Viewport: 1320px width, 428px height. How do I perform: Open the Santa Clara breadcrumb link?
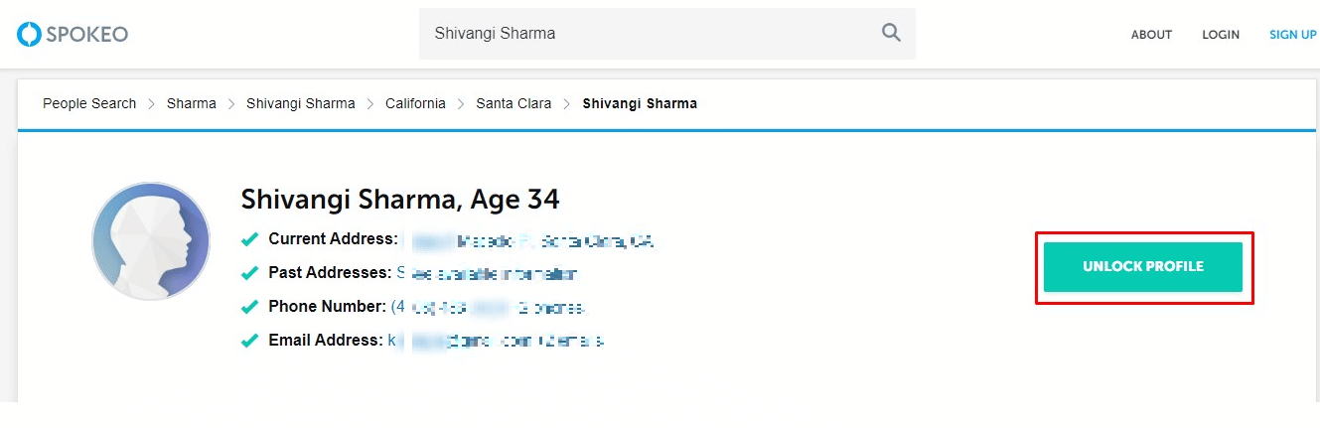pos(513,103)
